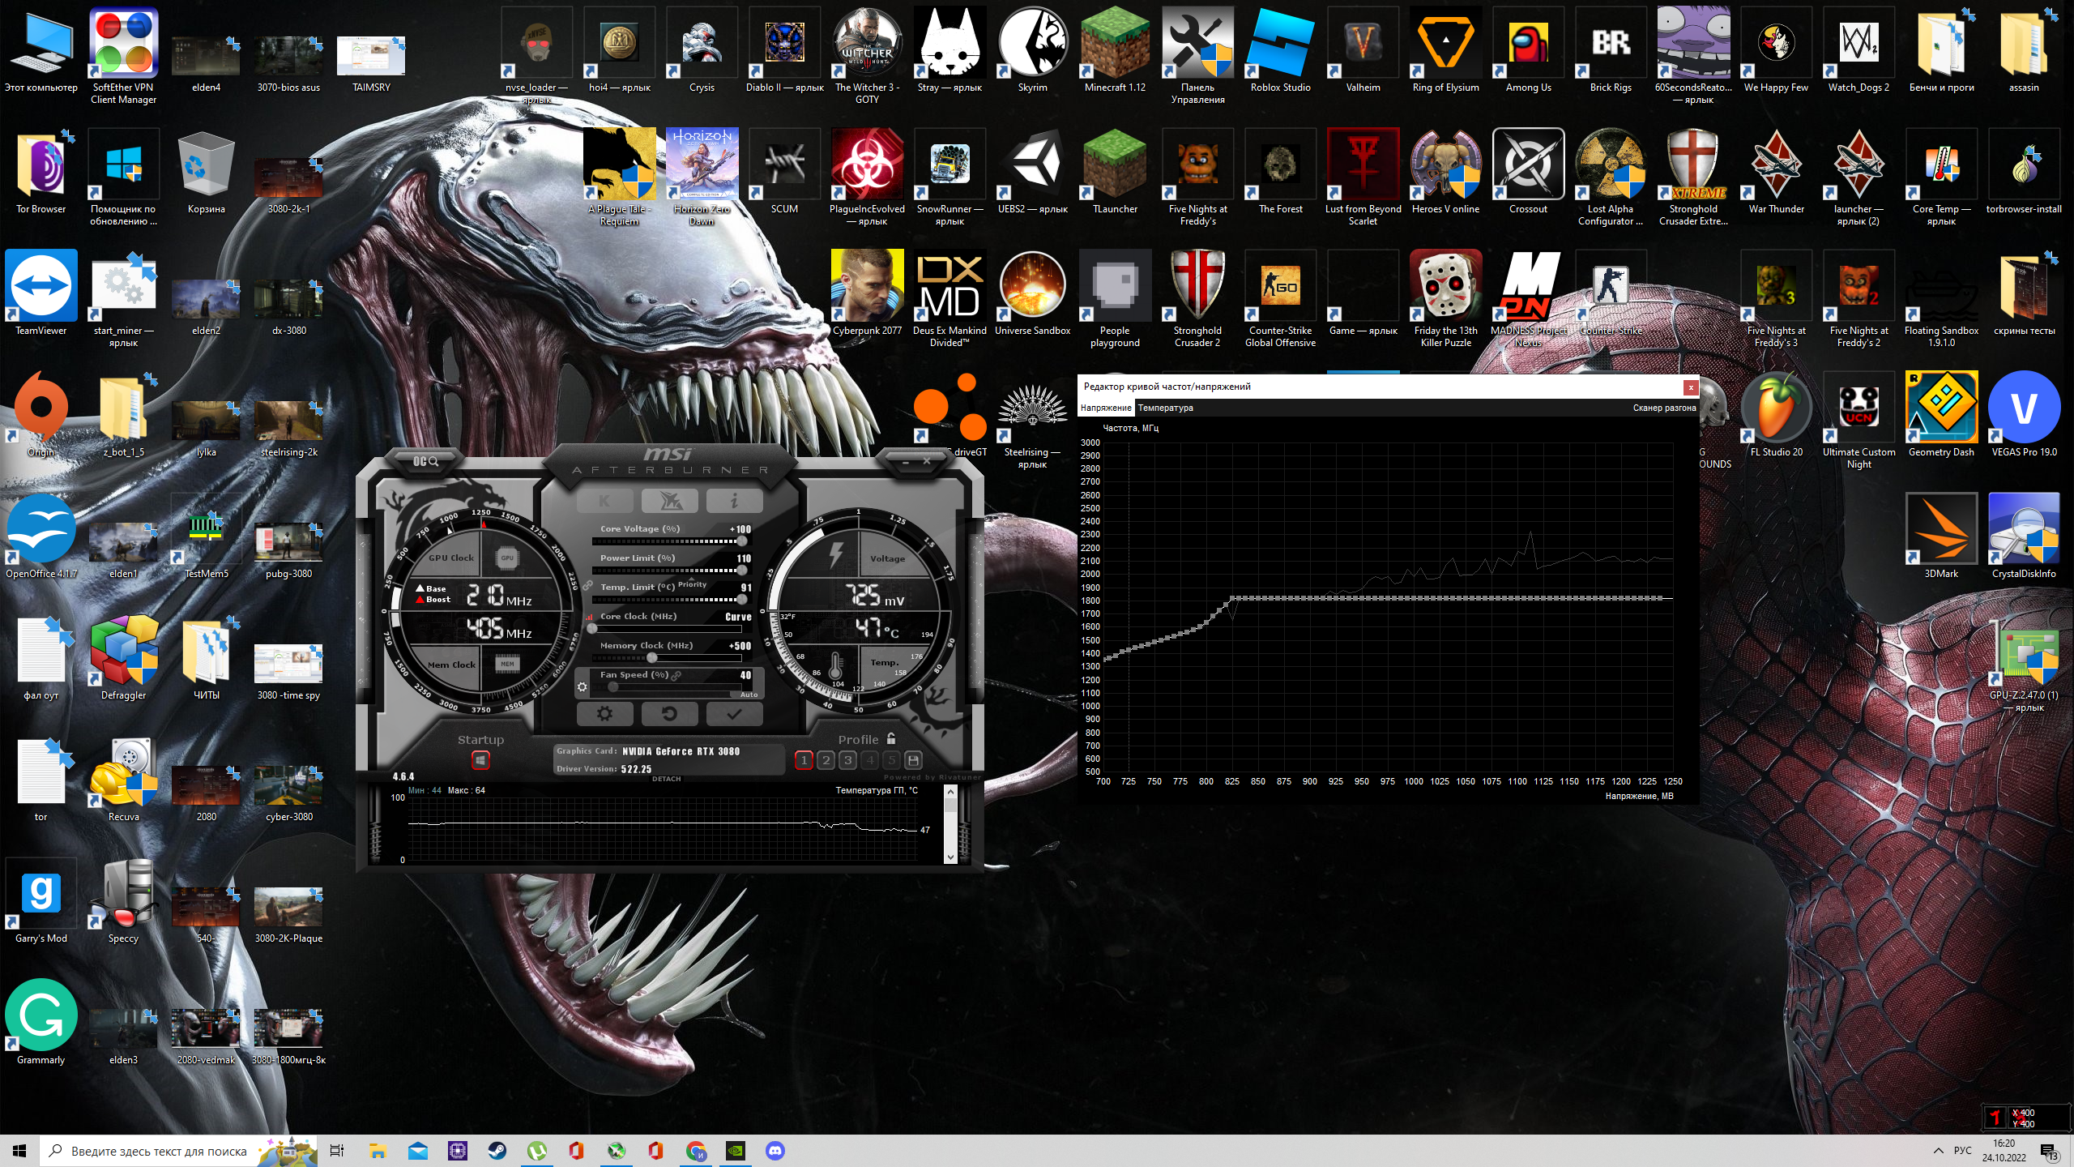2074x1167 pixels.
Task: Detach the monitoring panel via DETACH
Action: click(x=666, y=779)
